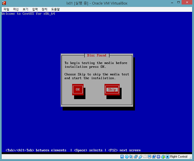194x161 pixels.
Task: Open the 머신 menu
Action: [x=16, y=9]
